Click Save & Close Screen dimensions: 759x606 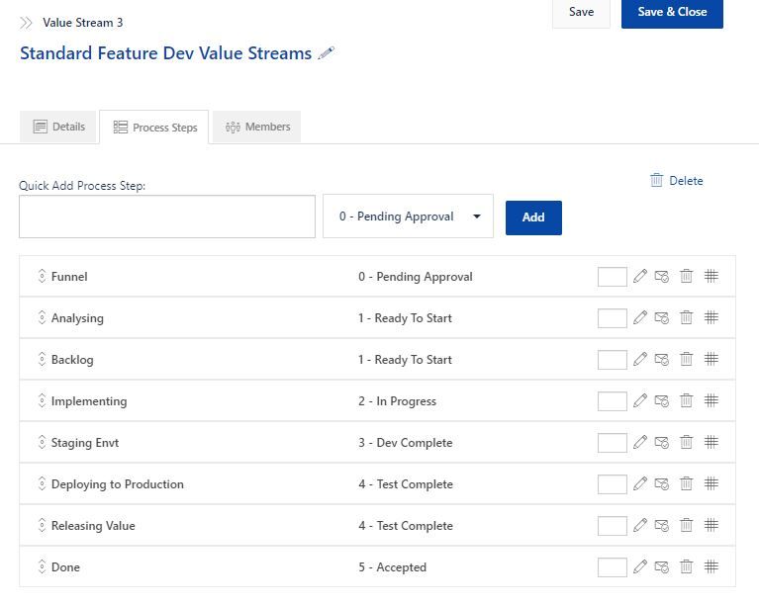click(x=672, y=12)
